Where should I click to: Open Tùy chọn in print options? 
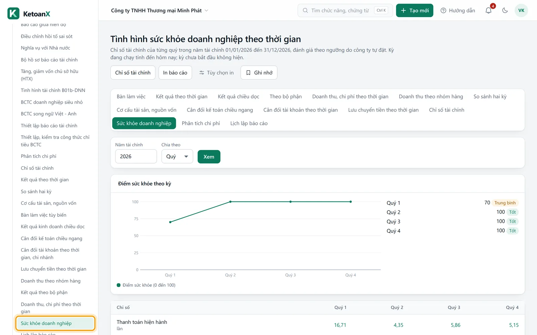pos(216,73)
